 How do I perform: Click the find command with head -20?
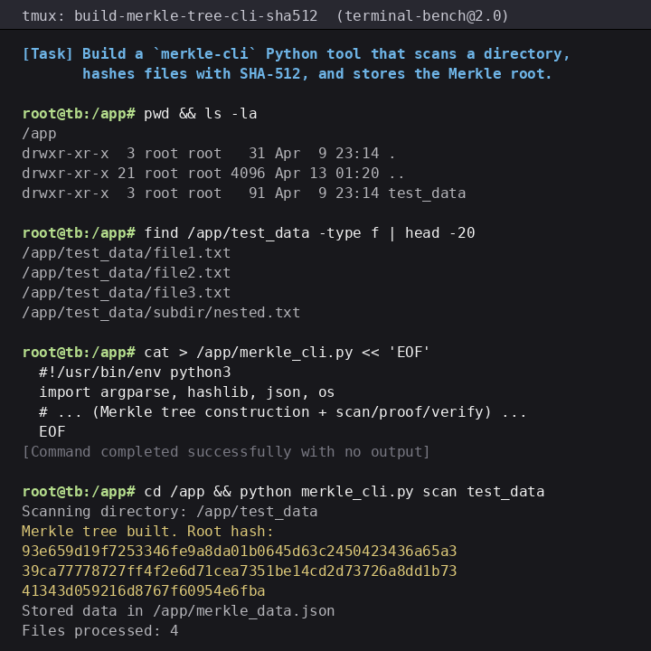click(309, 233)
